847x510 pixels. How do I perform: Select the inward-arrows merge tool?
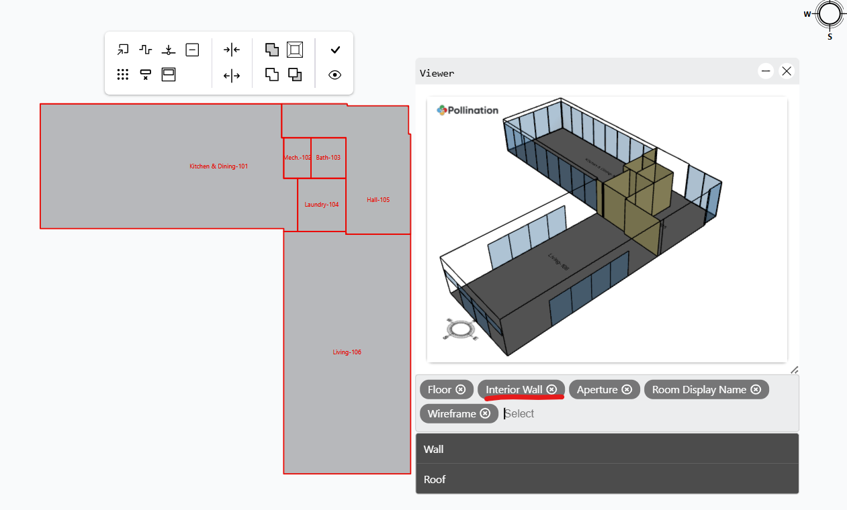[x=231, y=49]
